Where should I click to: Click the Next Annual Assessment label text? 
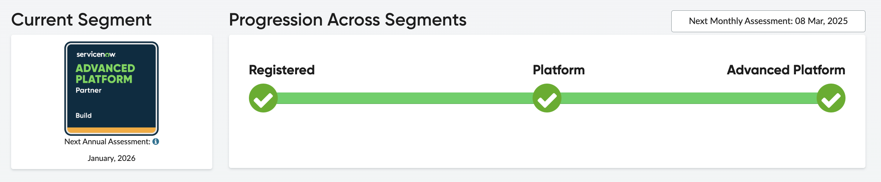coord(107,142)
